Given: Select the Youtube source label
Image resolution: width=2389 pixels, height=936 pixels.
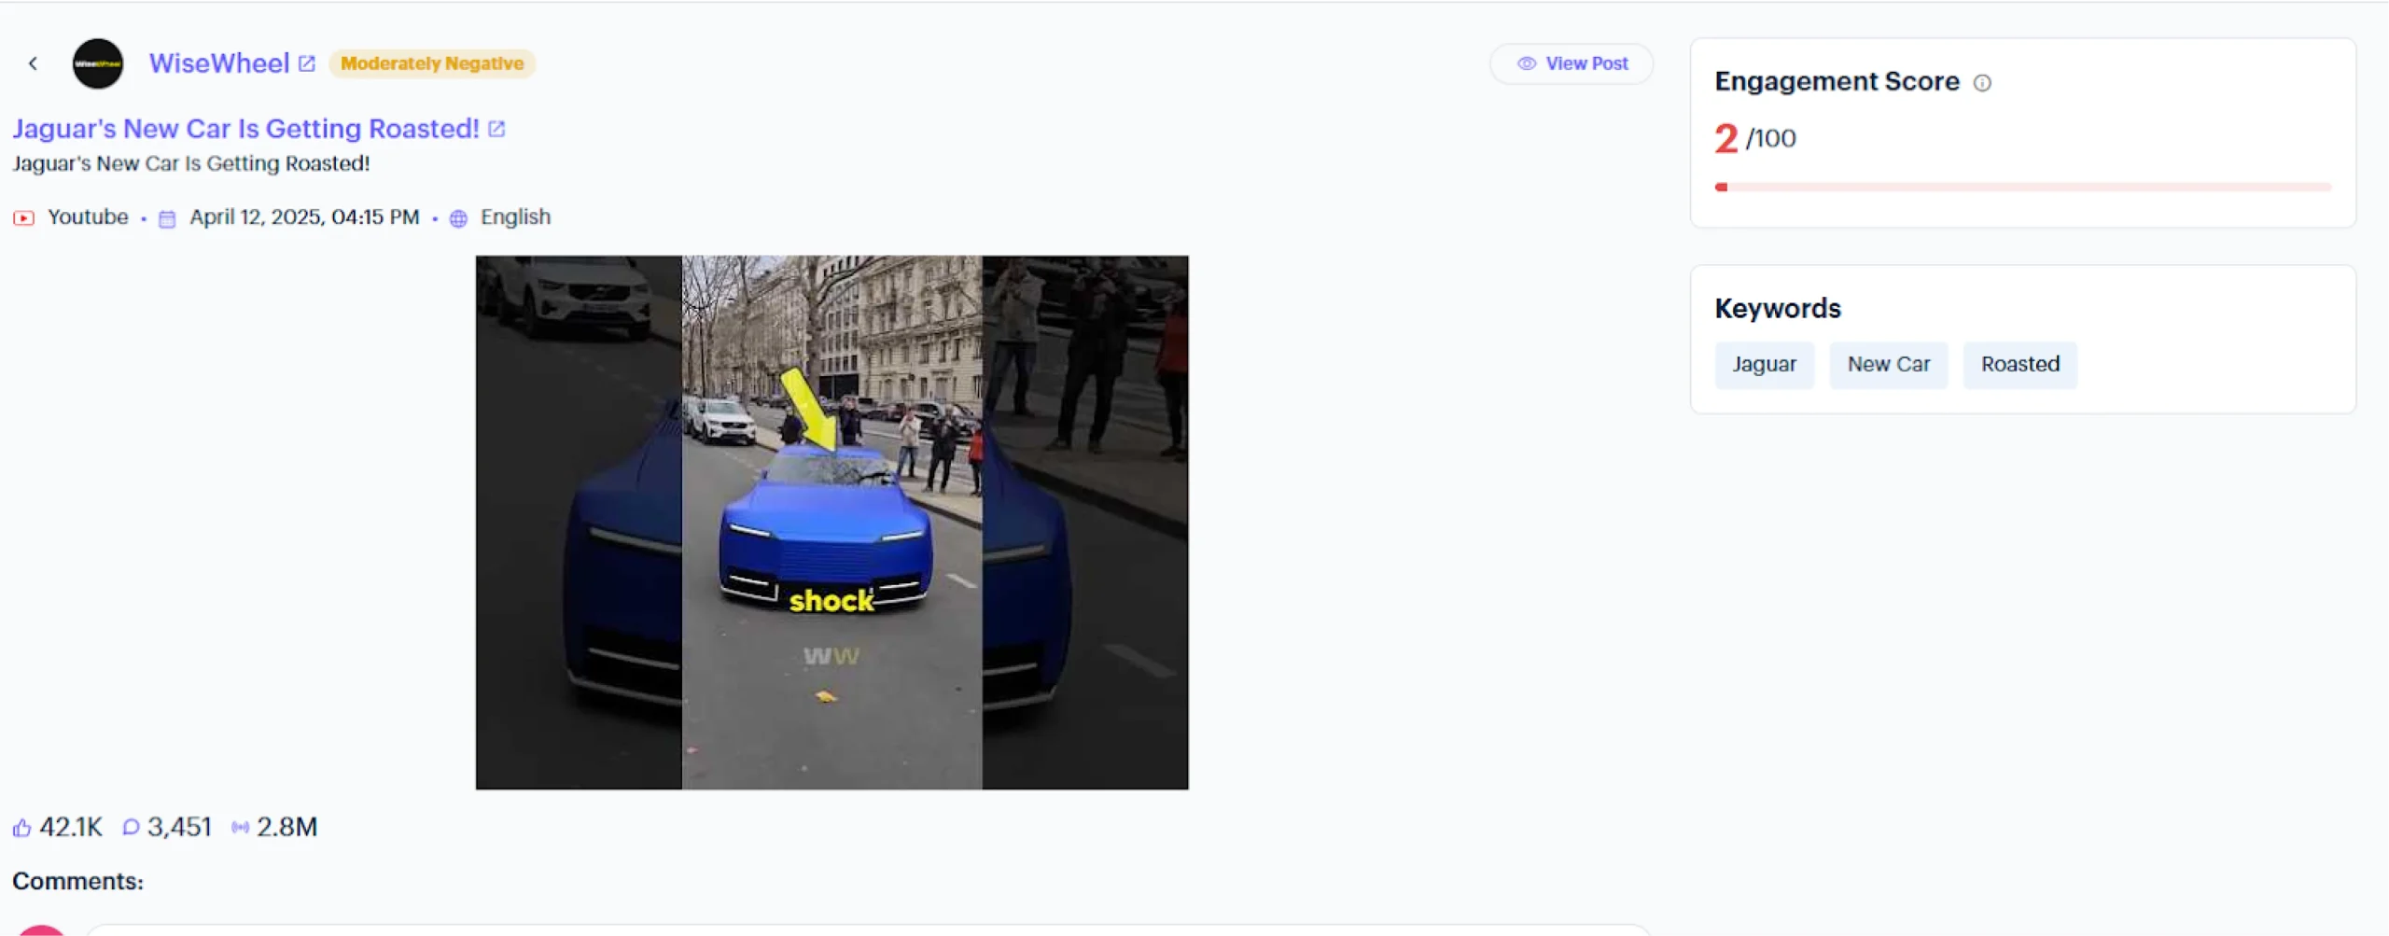Looking at the screenshot, I should [x=88, y=217].
